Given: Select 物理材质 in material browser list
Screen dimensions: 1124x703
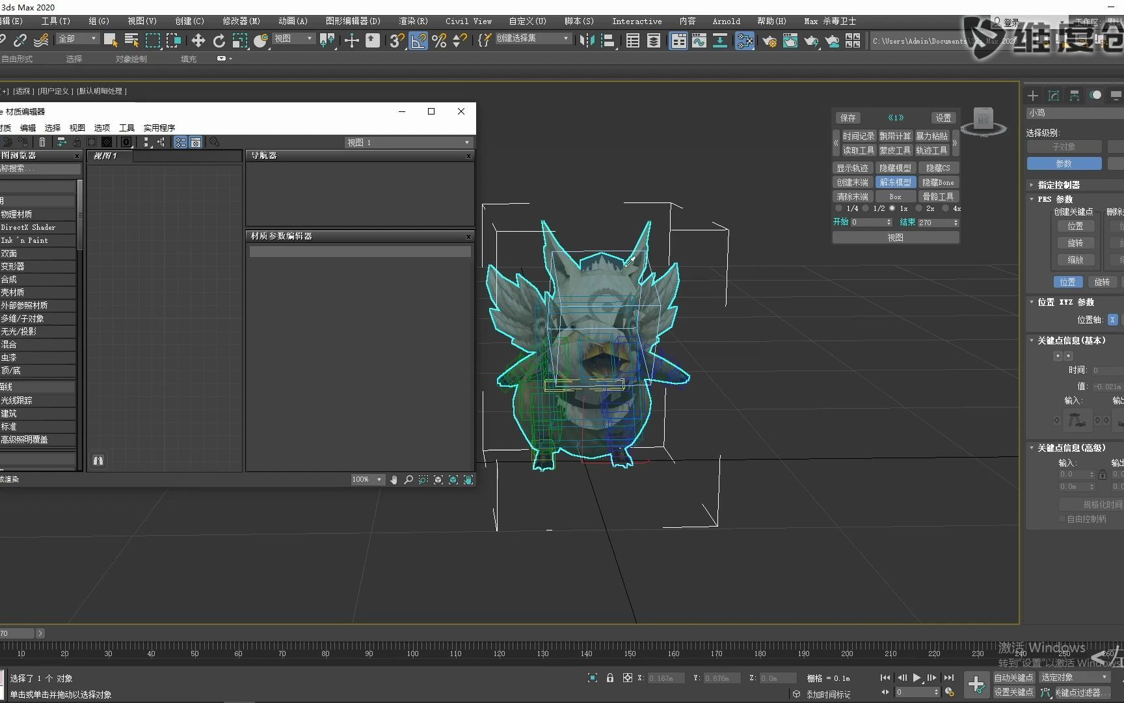Looking at the screenshot, I should click(x=38, y=214).
